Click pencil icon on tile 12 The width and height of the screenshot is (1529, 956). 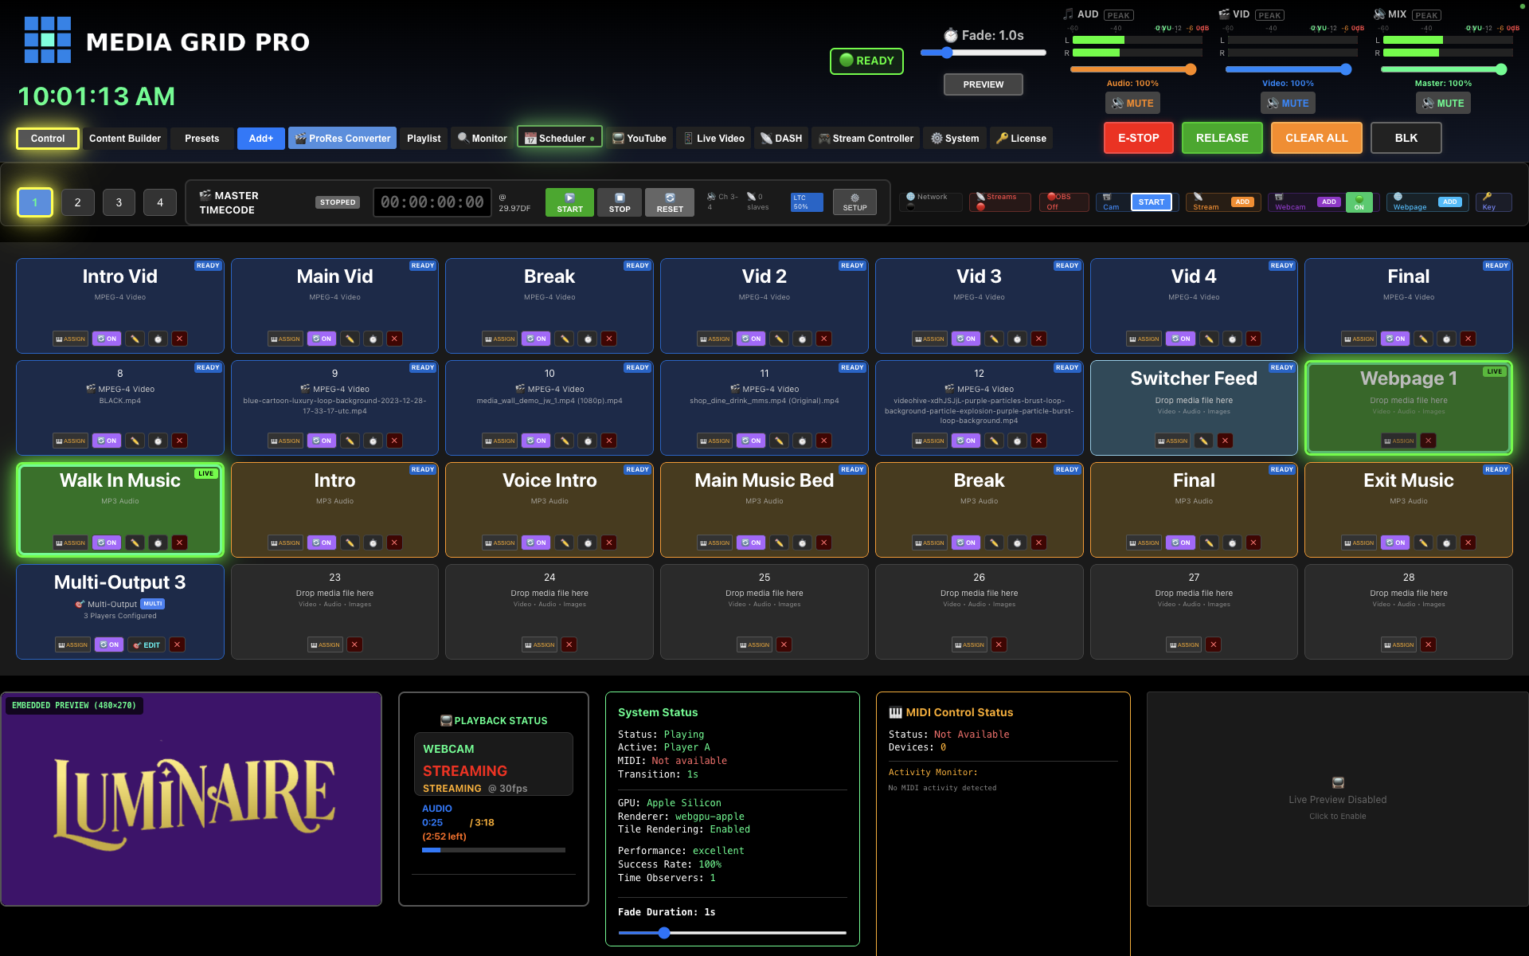pyautogui.click(x=994, y=441)
